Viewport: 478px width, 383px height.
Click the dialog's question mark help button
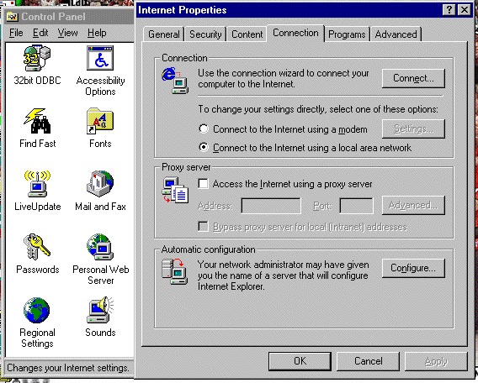click(x=449, y=10)
